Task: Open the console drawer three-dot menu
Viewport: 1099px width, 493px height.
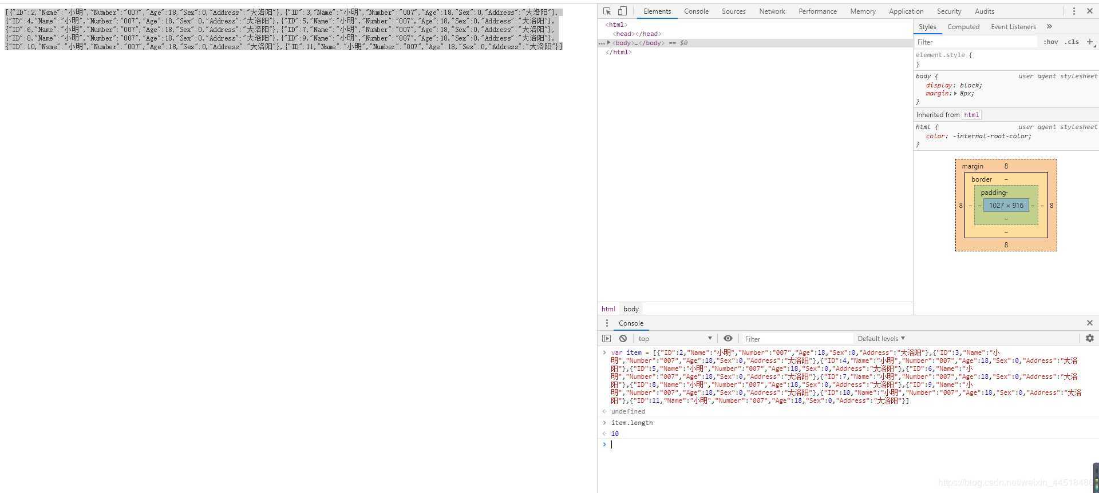Action: 607,323
